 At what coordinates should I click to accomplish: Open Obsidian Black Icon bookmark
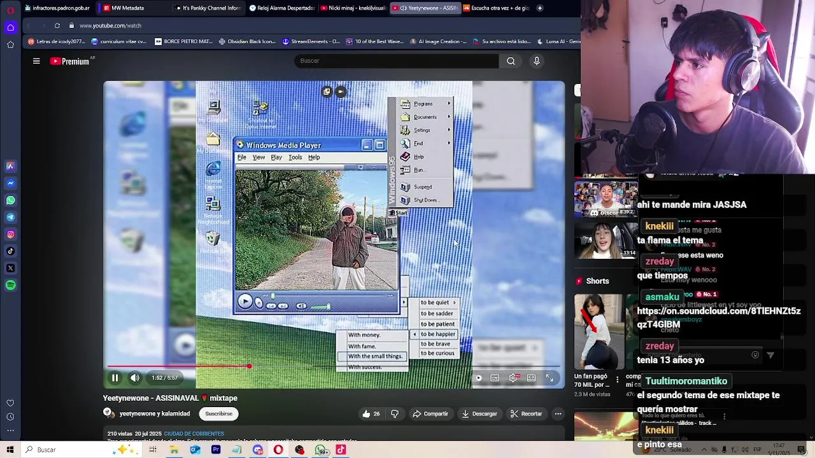[247, 41]
